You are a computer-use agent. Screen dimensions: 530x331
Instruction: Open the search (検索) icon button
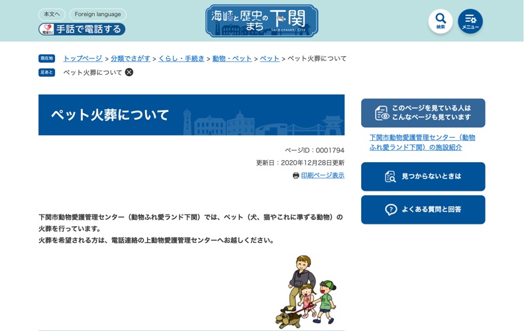(x=440, y=21)
